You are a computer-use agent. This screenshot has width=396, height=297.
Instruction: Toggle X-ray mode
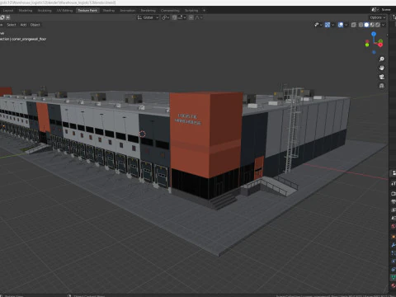354,25
